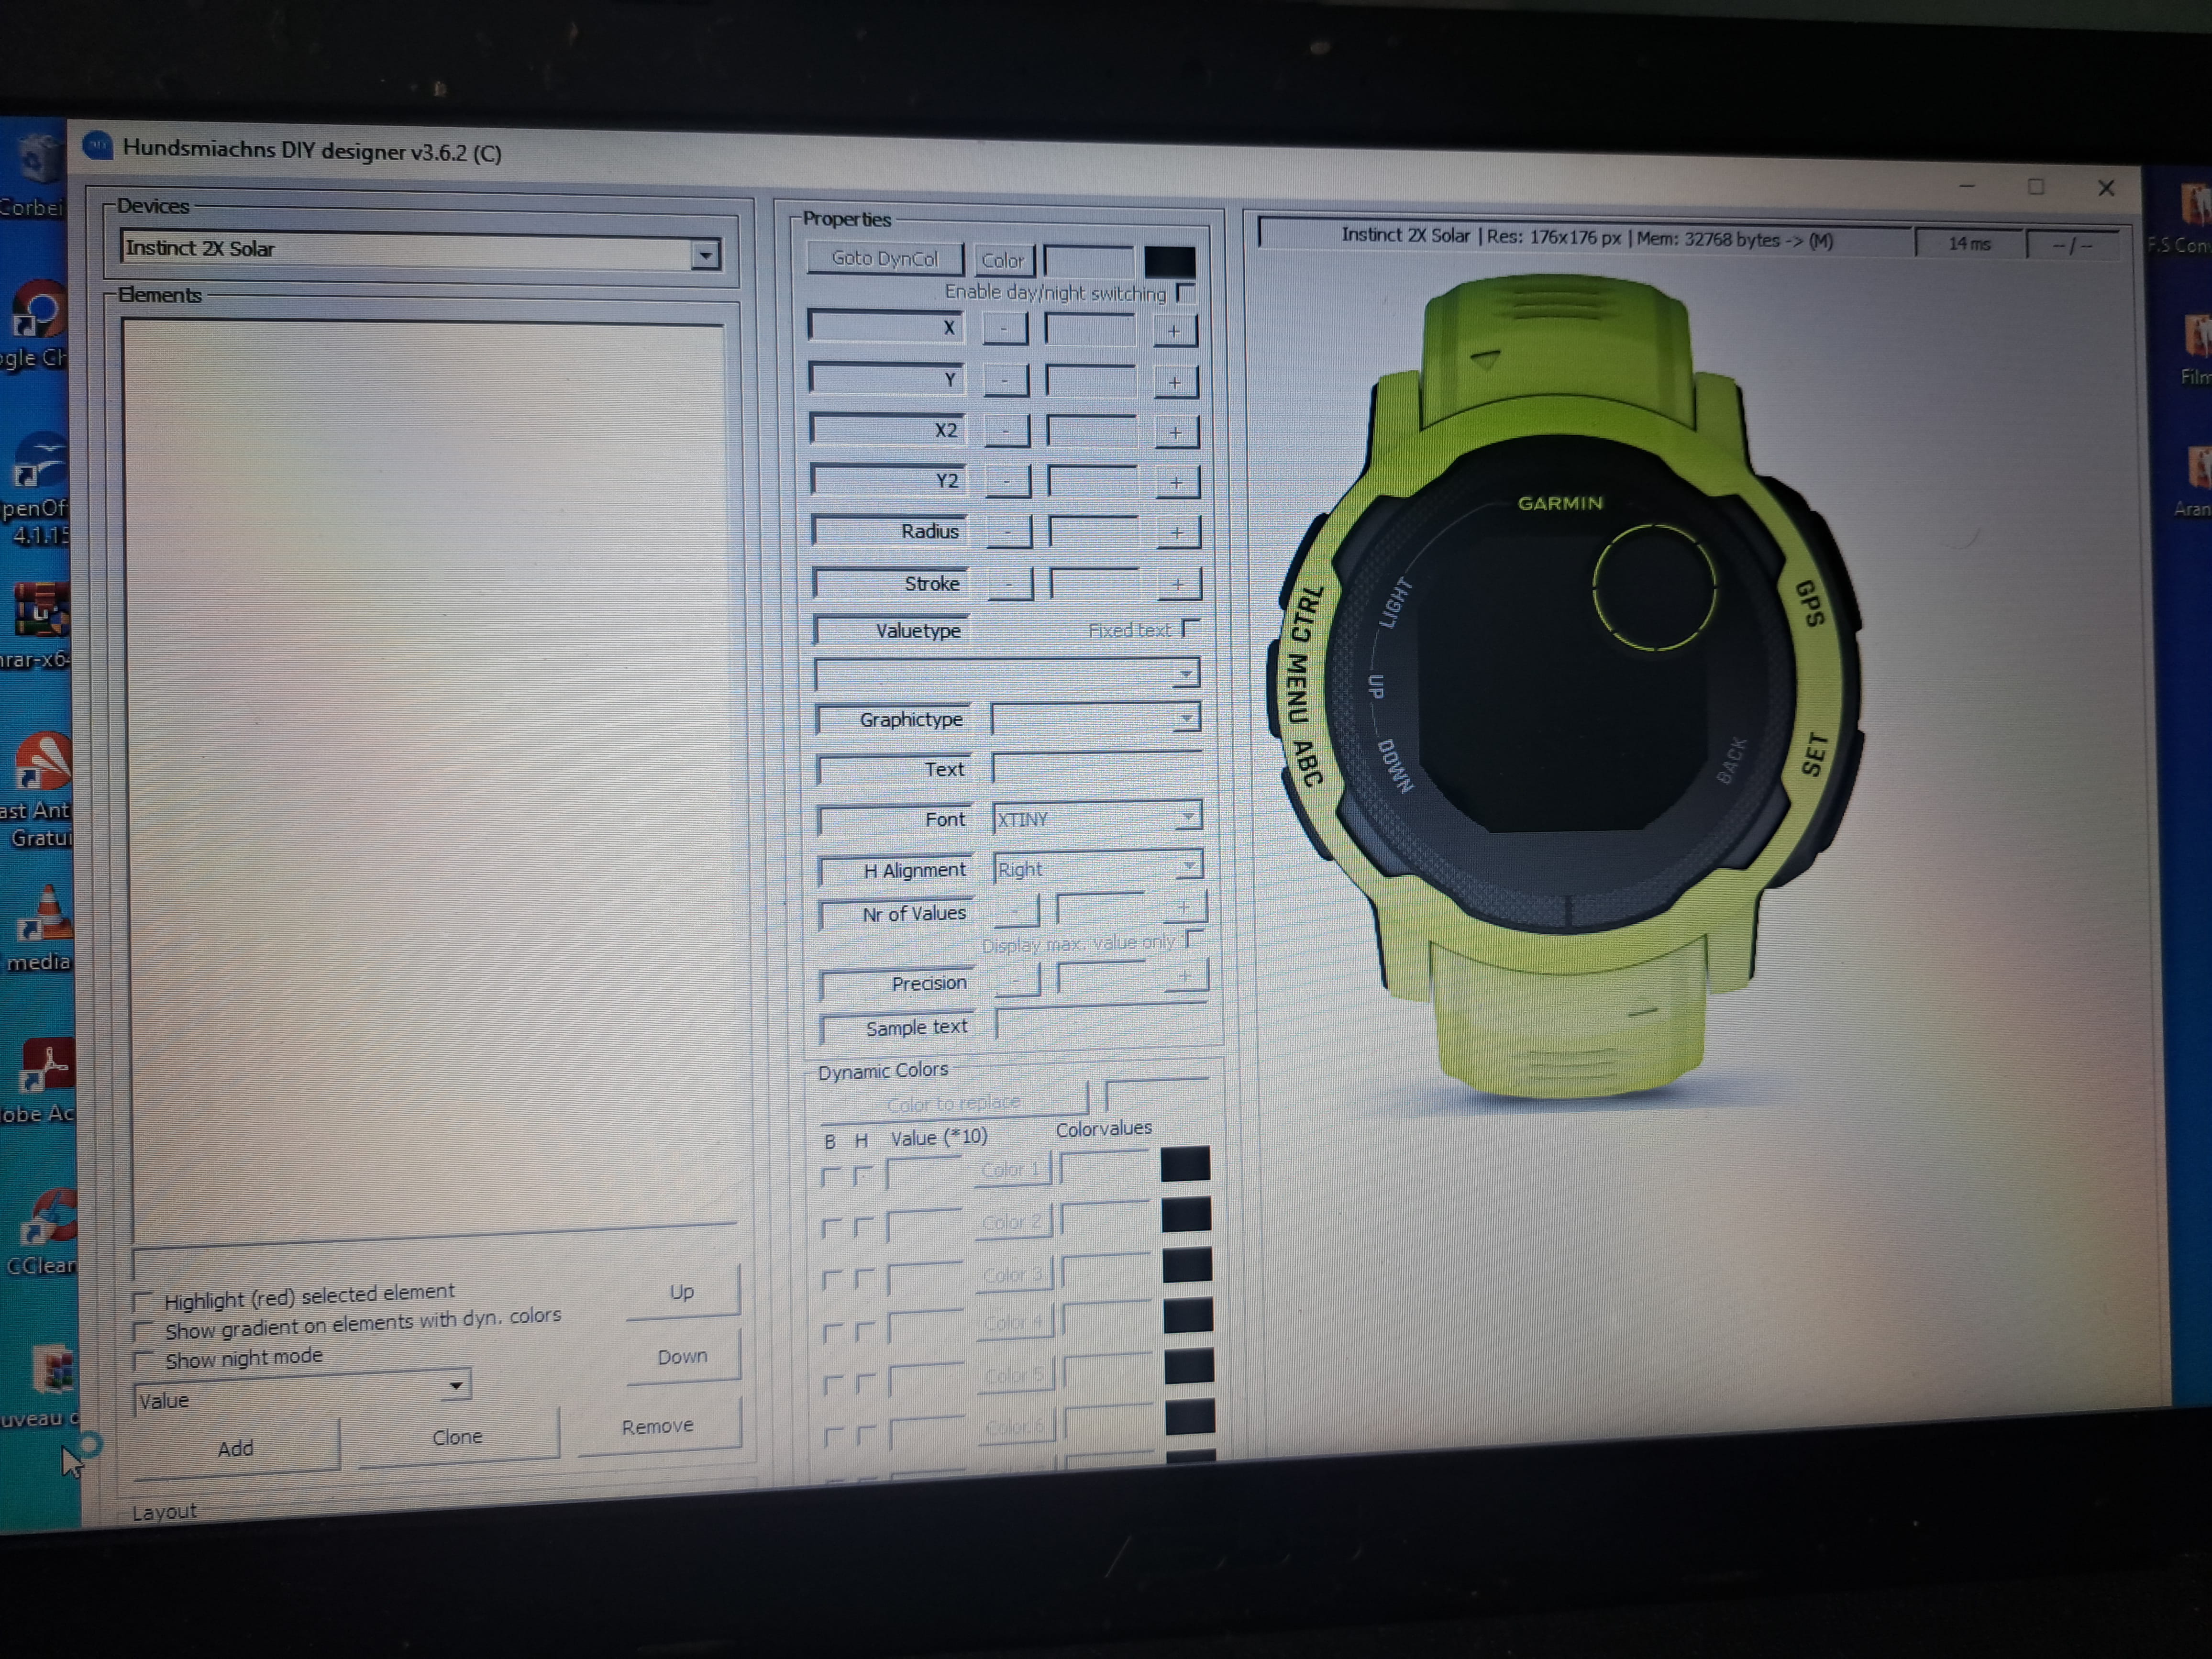Enable Highlight (red) selected element

tap(143, 1302)
